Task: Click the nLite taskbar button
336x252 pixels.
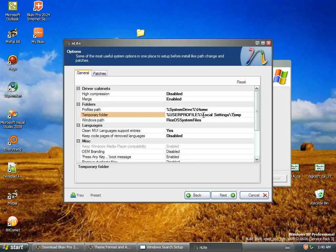Action: pyautogui.click(x=216, y=247)
